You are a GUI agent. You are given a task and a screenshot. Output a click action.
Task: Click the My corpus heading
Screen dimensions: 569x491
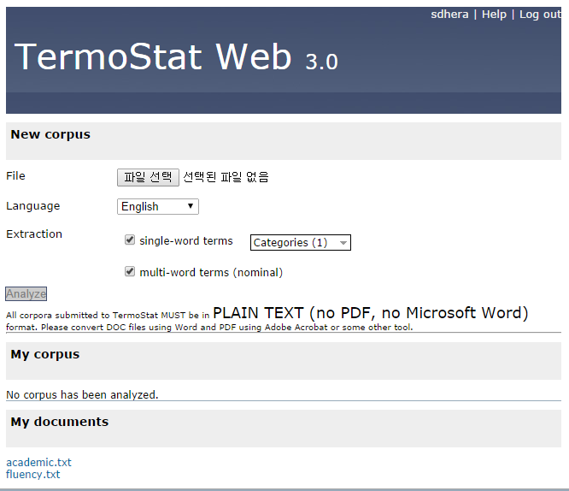click(x=45, y=354)
